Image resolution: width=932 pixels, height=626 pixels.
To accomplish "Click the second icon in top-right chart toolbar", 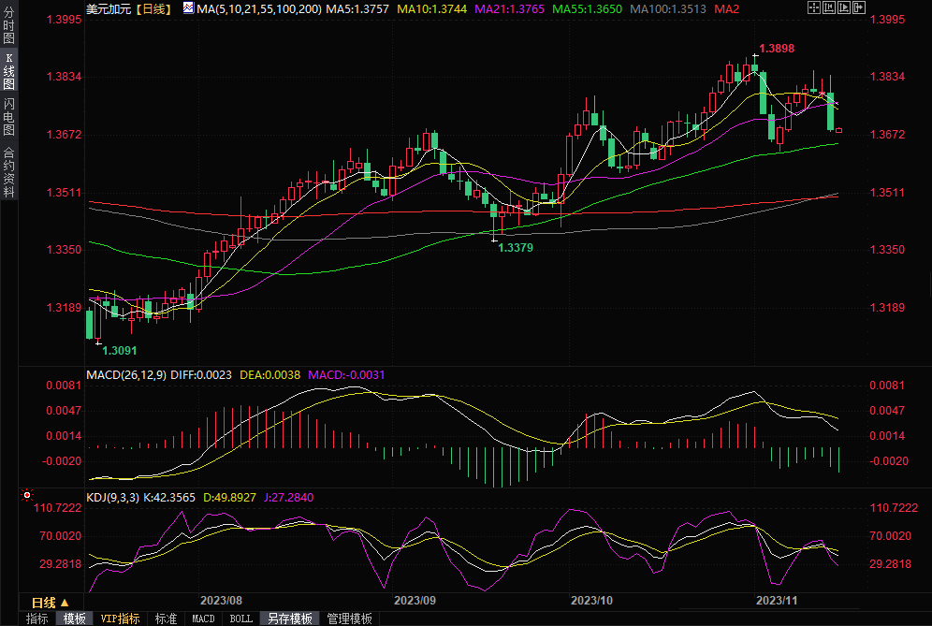I will coord(828,8).
